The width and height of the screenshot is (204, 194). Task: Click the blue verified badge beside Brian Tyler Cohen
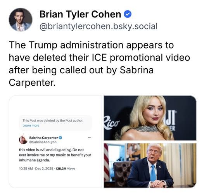(x=128, y=14)
